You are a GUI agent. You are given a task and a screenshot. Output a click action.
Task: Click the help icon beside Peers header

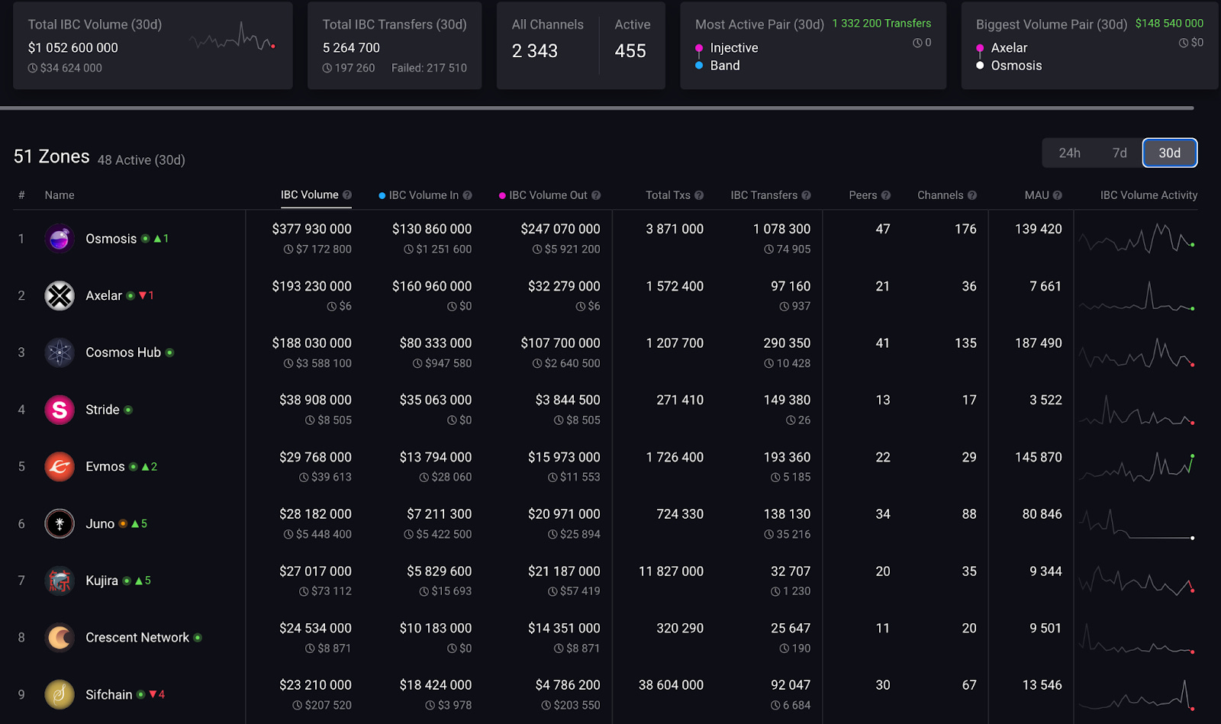point(886,195)
